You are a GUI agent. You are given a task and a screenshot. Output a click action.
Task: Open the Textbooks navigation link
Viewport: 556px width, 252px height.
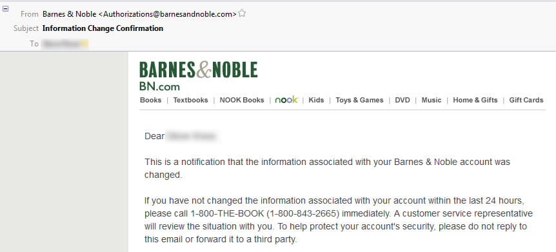coord(190,100)
